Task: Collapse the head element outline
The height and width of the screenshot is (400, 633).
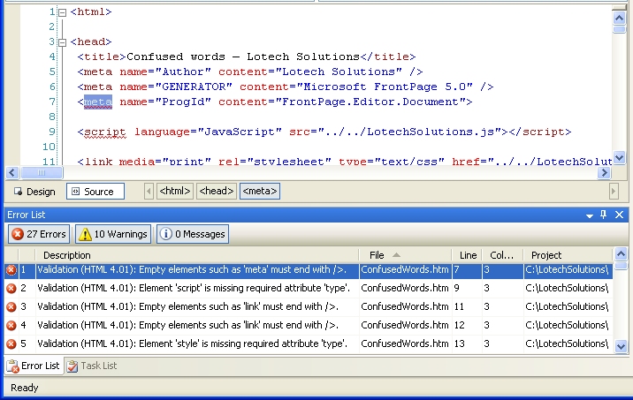Action: click(x=62, y=42)
